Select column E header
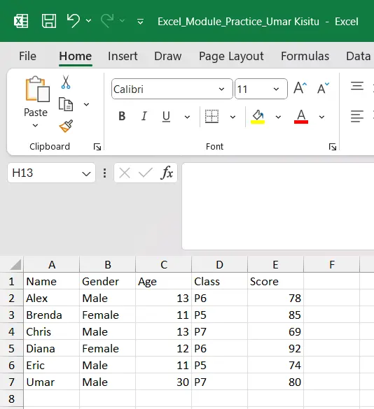The height and width of the screenshot is (409, 374). pos(275,264)
